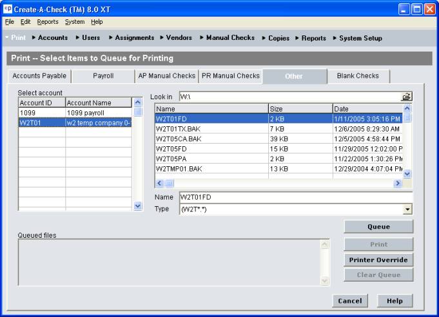The image size is (439, 317).
Task: Click the Date column header
Action: click(367, 109)
